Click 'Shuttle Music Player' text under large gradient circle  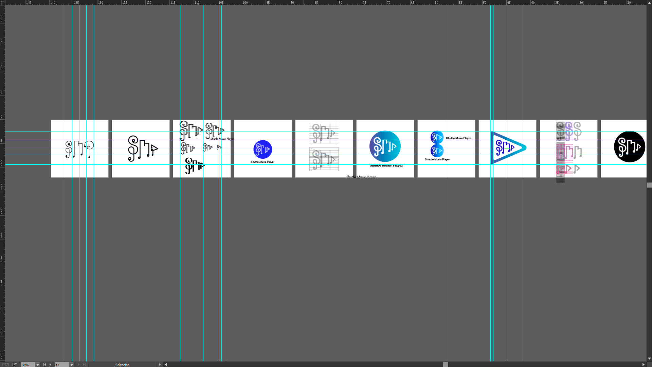[x=386, y=165]
